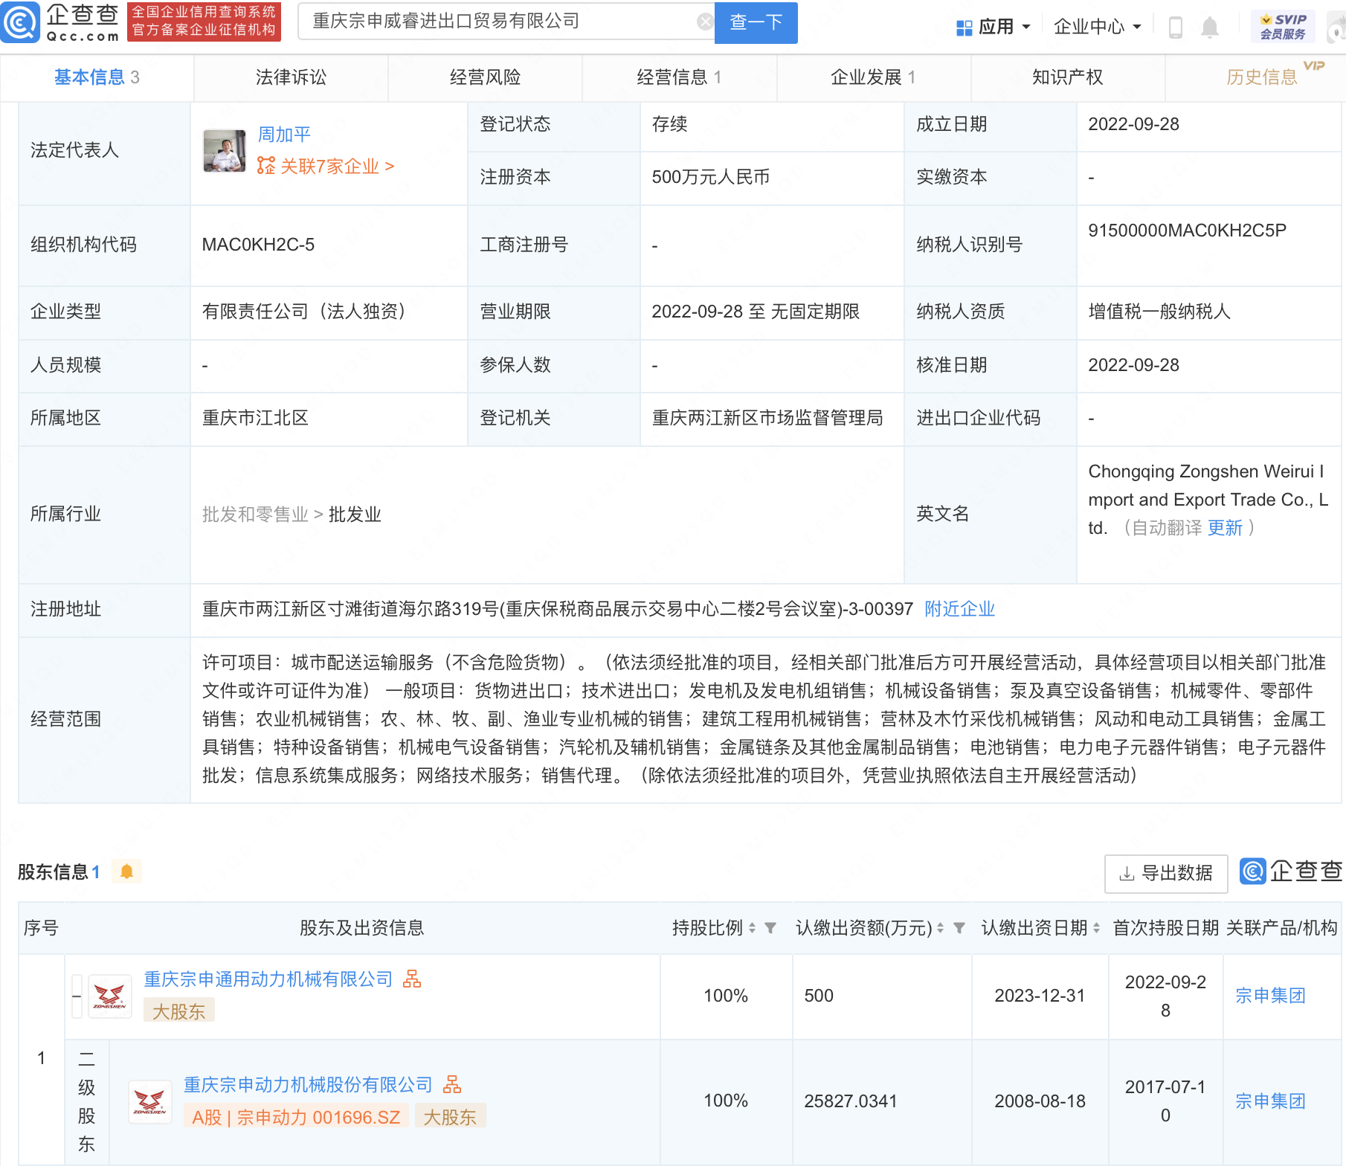Click the Qcc.com logo icon
The height and width of the screenshot is (1166, 1346).
[x=20, y=22]
